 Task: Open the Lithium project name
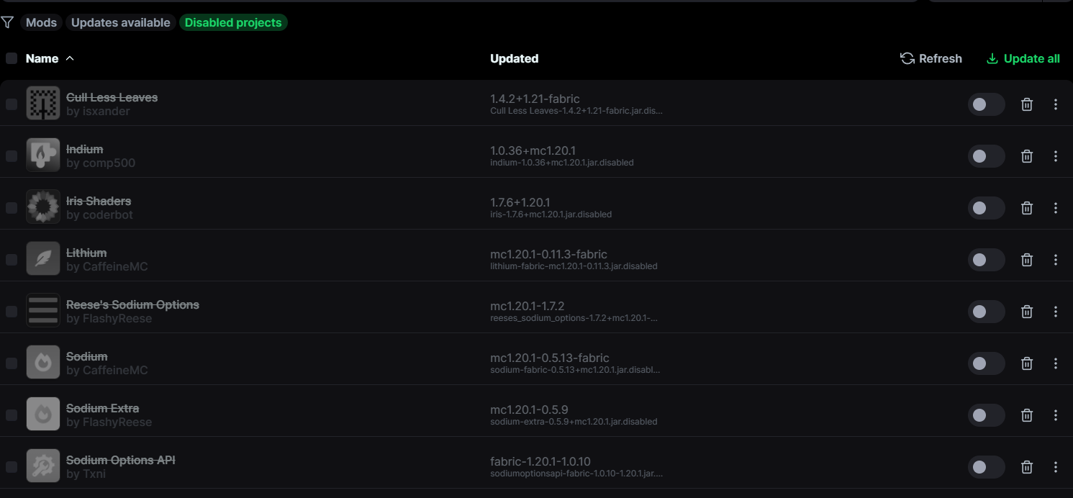click(x=86, y=253)
